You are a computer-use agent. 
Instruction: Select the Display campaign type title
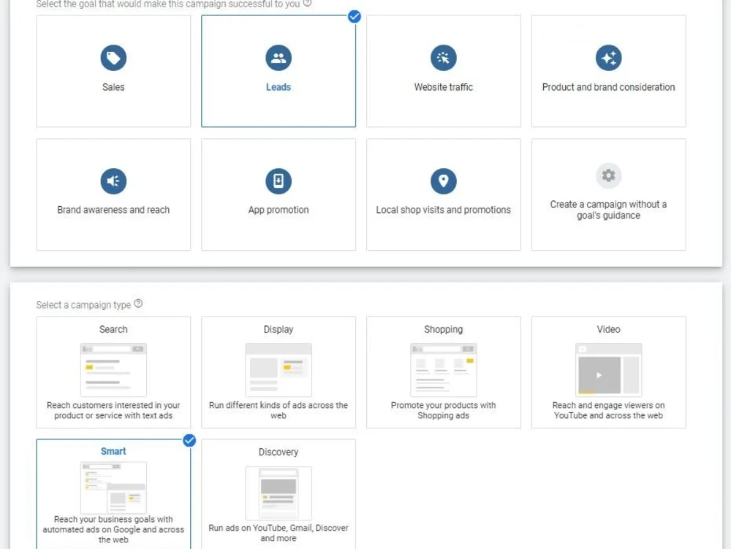[279, 330]
